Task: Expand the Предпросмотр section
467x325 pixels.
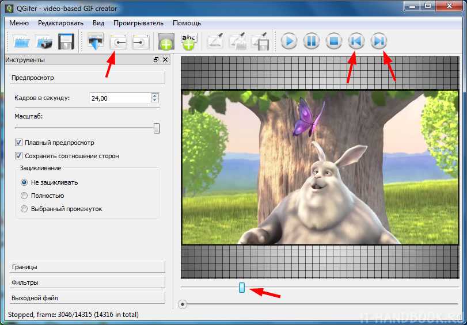Action: click(x=88, y=78)
